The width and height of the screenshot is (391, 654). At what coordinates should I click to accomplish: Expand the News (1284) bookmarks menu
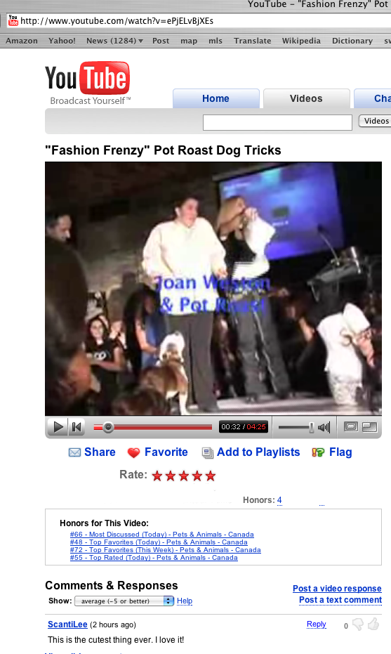point(114,41)
